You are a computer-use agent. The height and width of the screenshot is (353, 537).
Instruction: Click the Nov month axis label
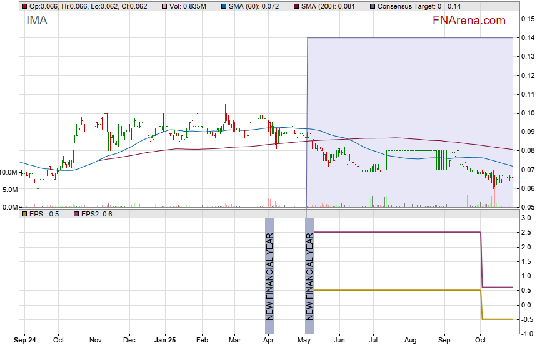tap(96, 341)
